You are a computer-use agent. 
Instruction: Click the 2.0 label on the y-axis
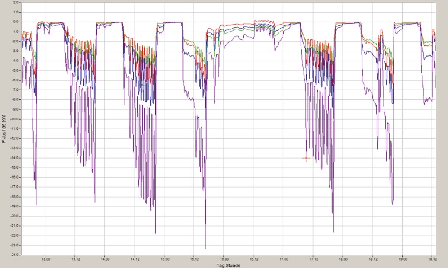tap(16, 2)
